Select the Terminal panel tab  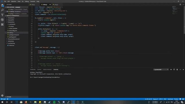click(x=56, y=70)
